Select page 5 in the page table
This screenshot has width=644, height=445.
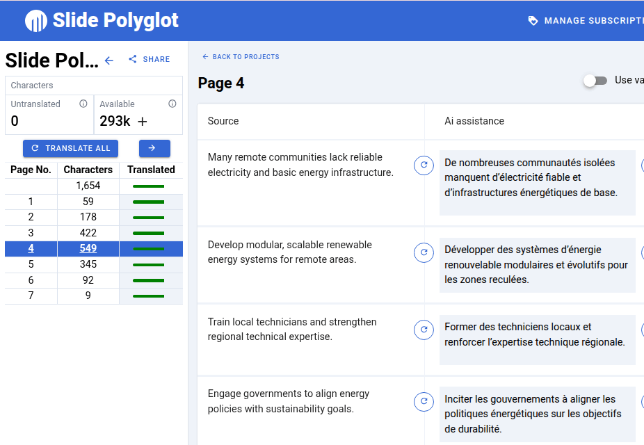(x=31, y=264)
